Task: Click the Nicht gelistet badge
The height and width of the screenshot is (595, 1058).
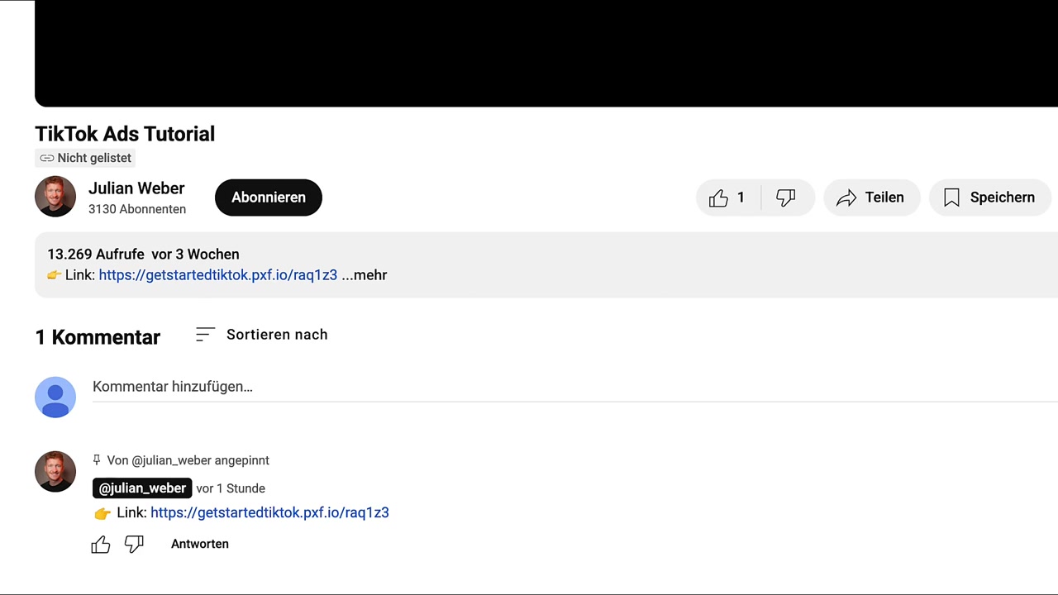Action: (x=85, y=158)
